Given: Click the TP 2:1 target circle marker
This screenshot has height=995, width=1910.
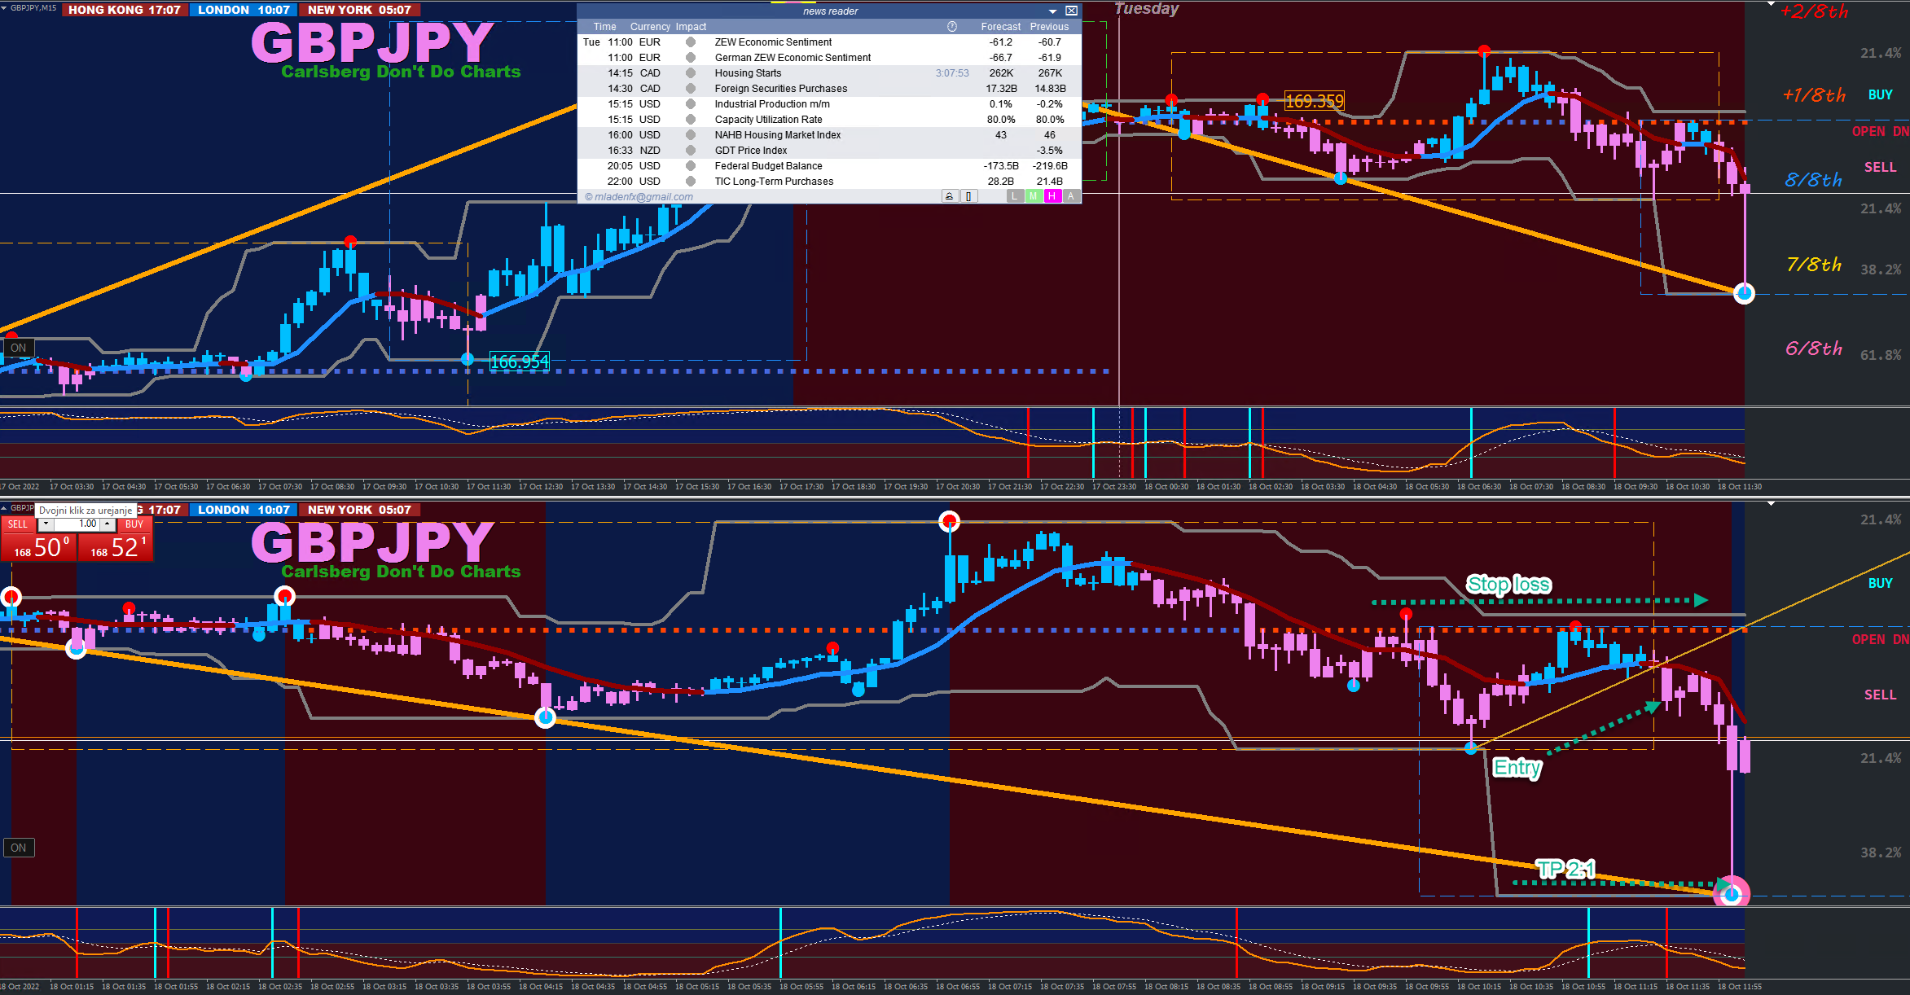Looking at the screenshot, I should coord(1731,894).
